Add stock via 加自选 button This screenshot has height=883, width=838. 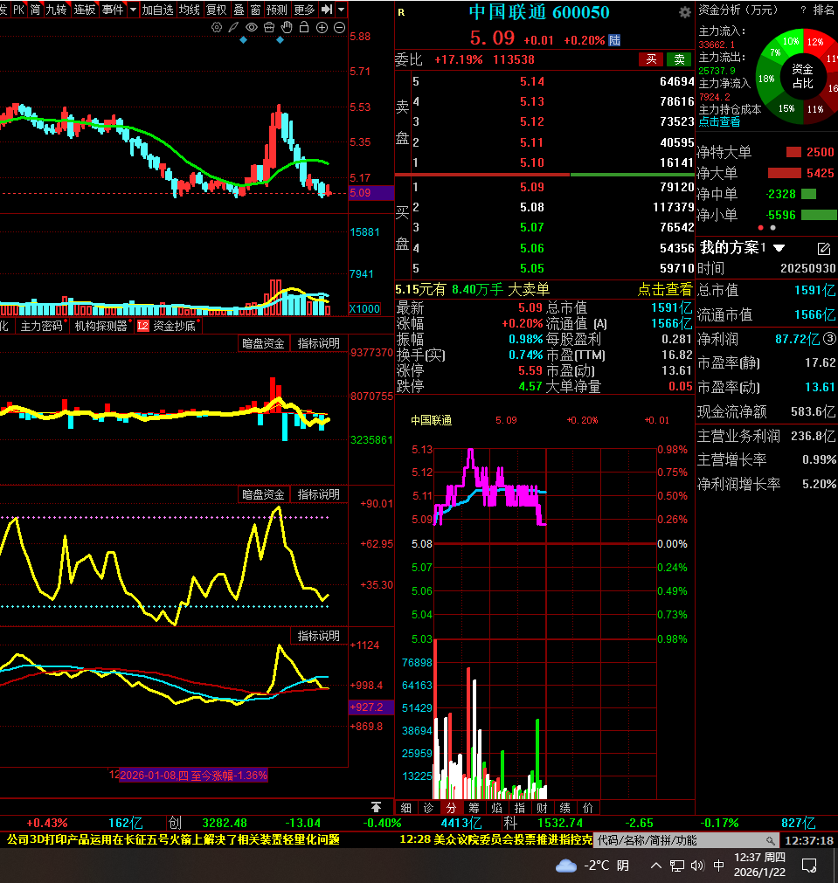158,10
